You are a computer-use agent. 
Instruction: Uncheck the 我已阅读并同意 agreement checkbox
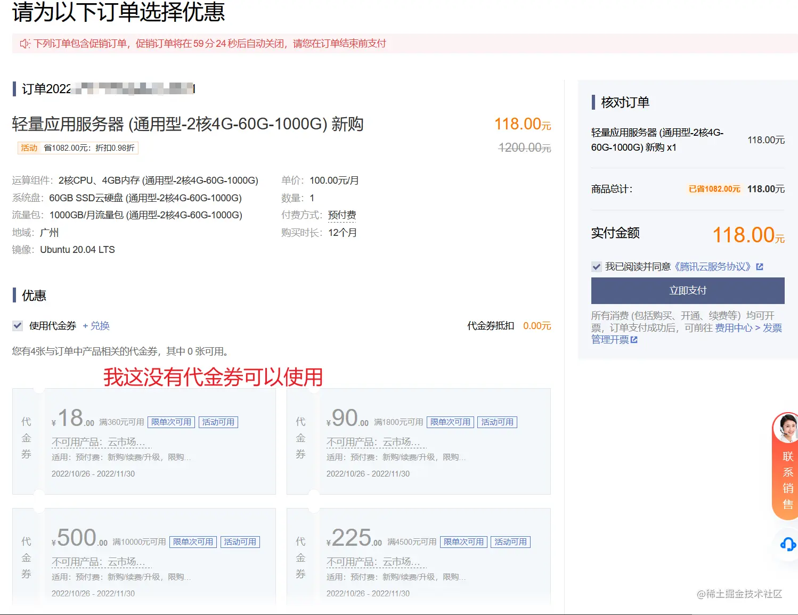coord(596,267)
